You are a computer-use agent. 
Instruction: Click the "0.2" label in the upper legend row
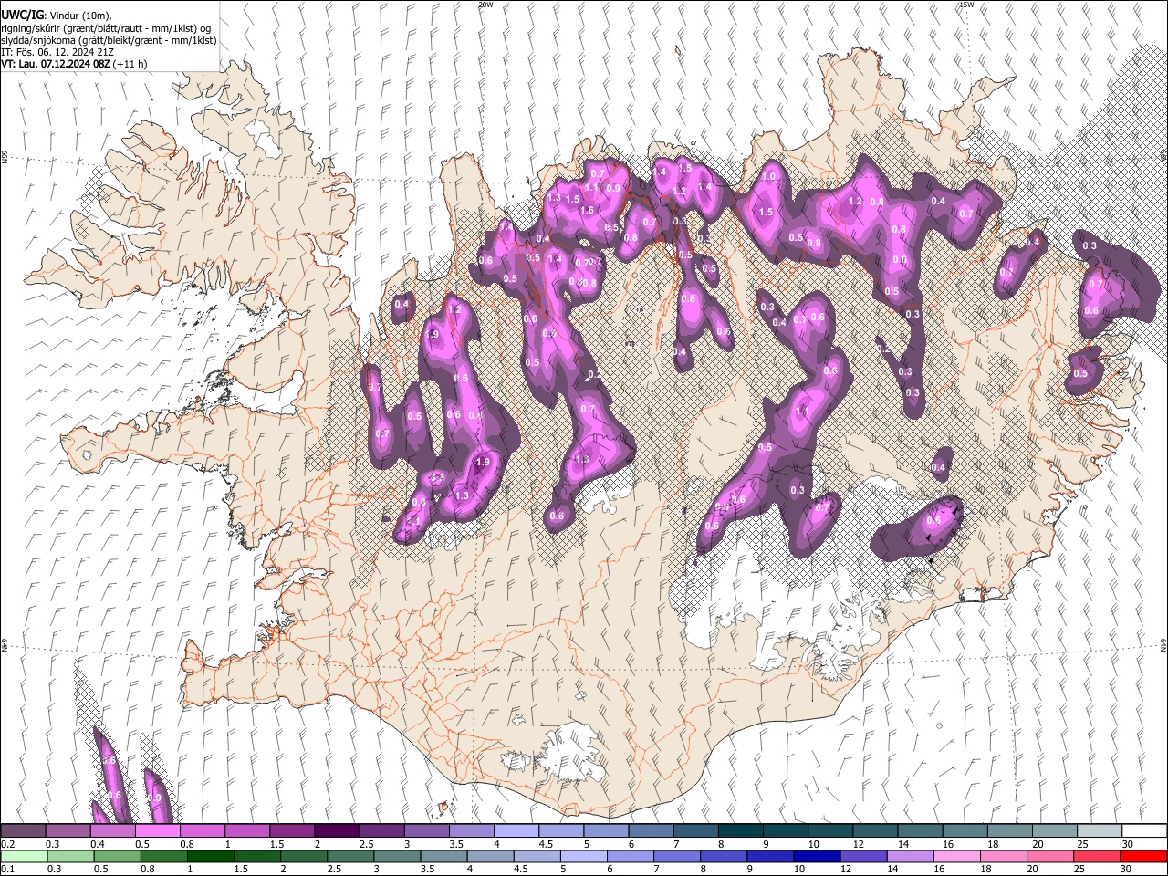(x=7, y=844)
